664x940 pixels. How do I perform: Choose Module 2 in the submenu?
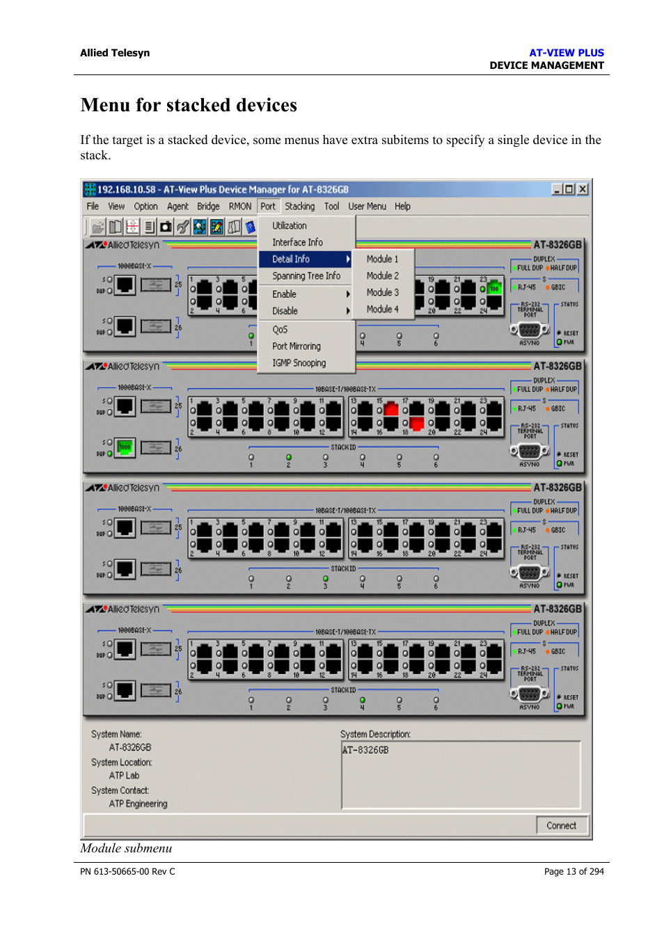coord(384,276)
